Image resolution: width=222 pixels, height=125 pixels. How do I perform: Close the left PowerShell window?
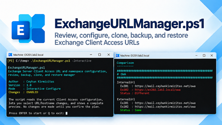pos(109,55)
